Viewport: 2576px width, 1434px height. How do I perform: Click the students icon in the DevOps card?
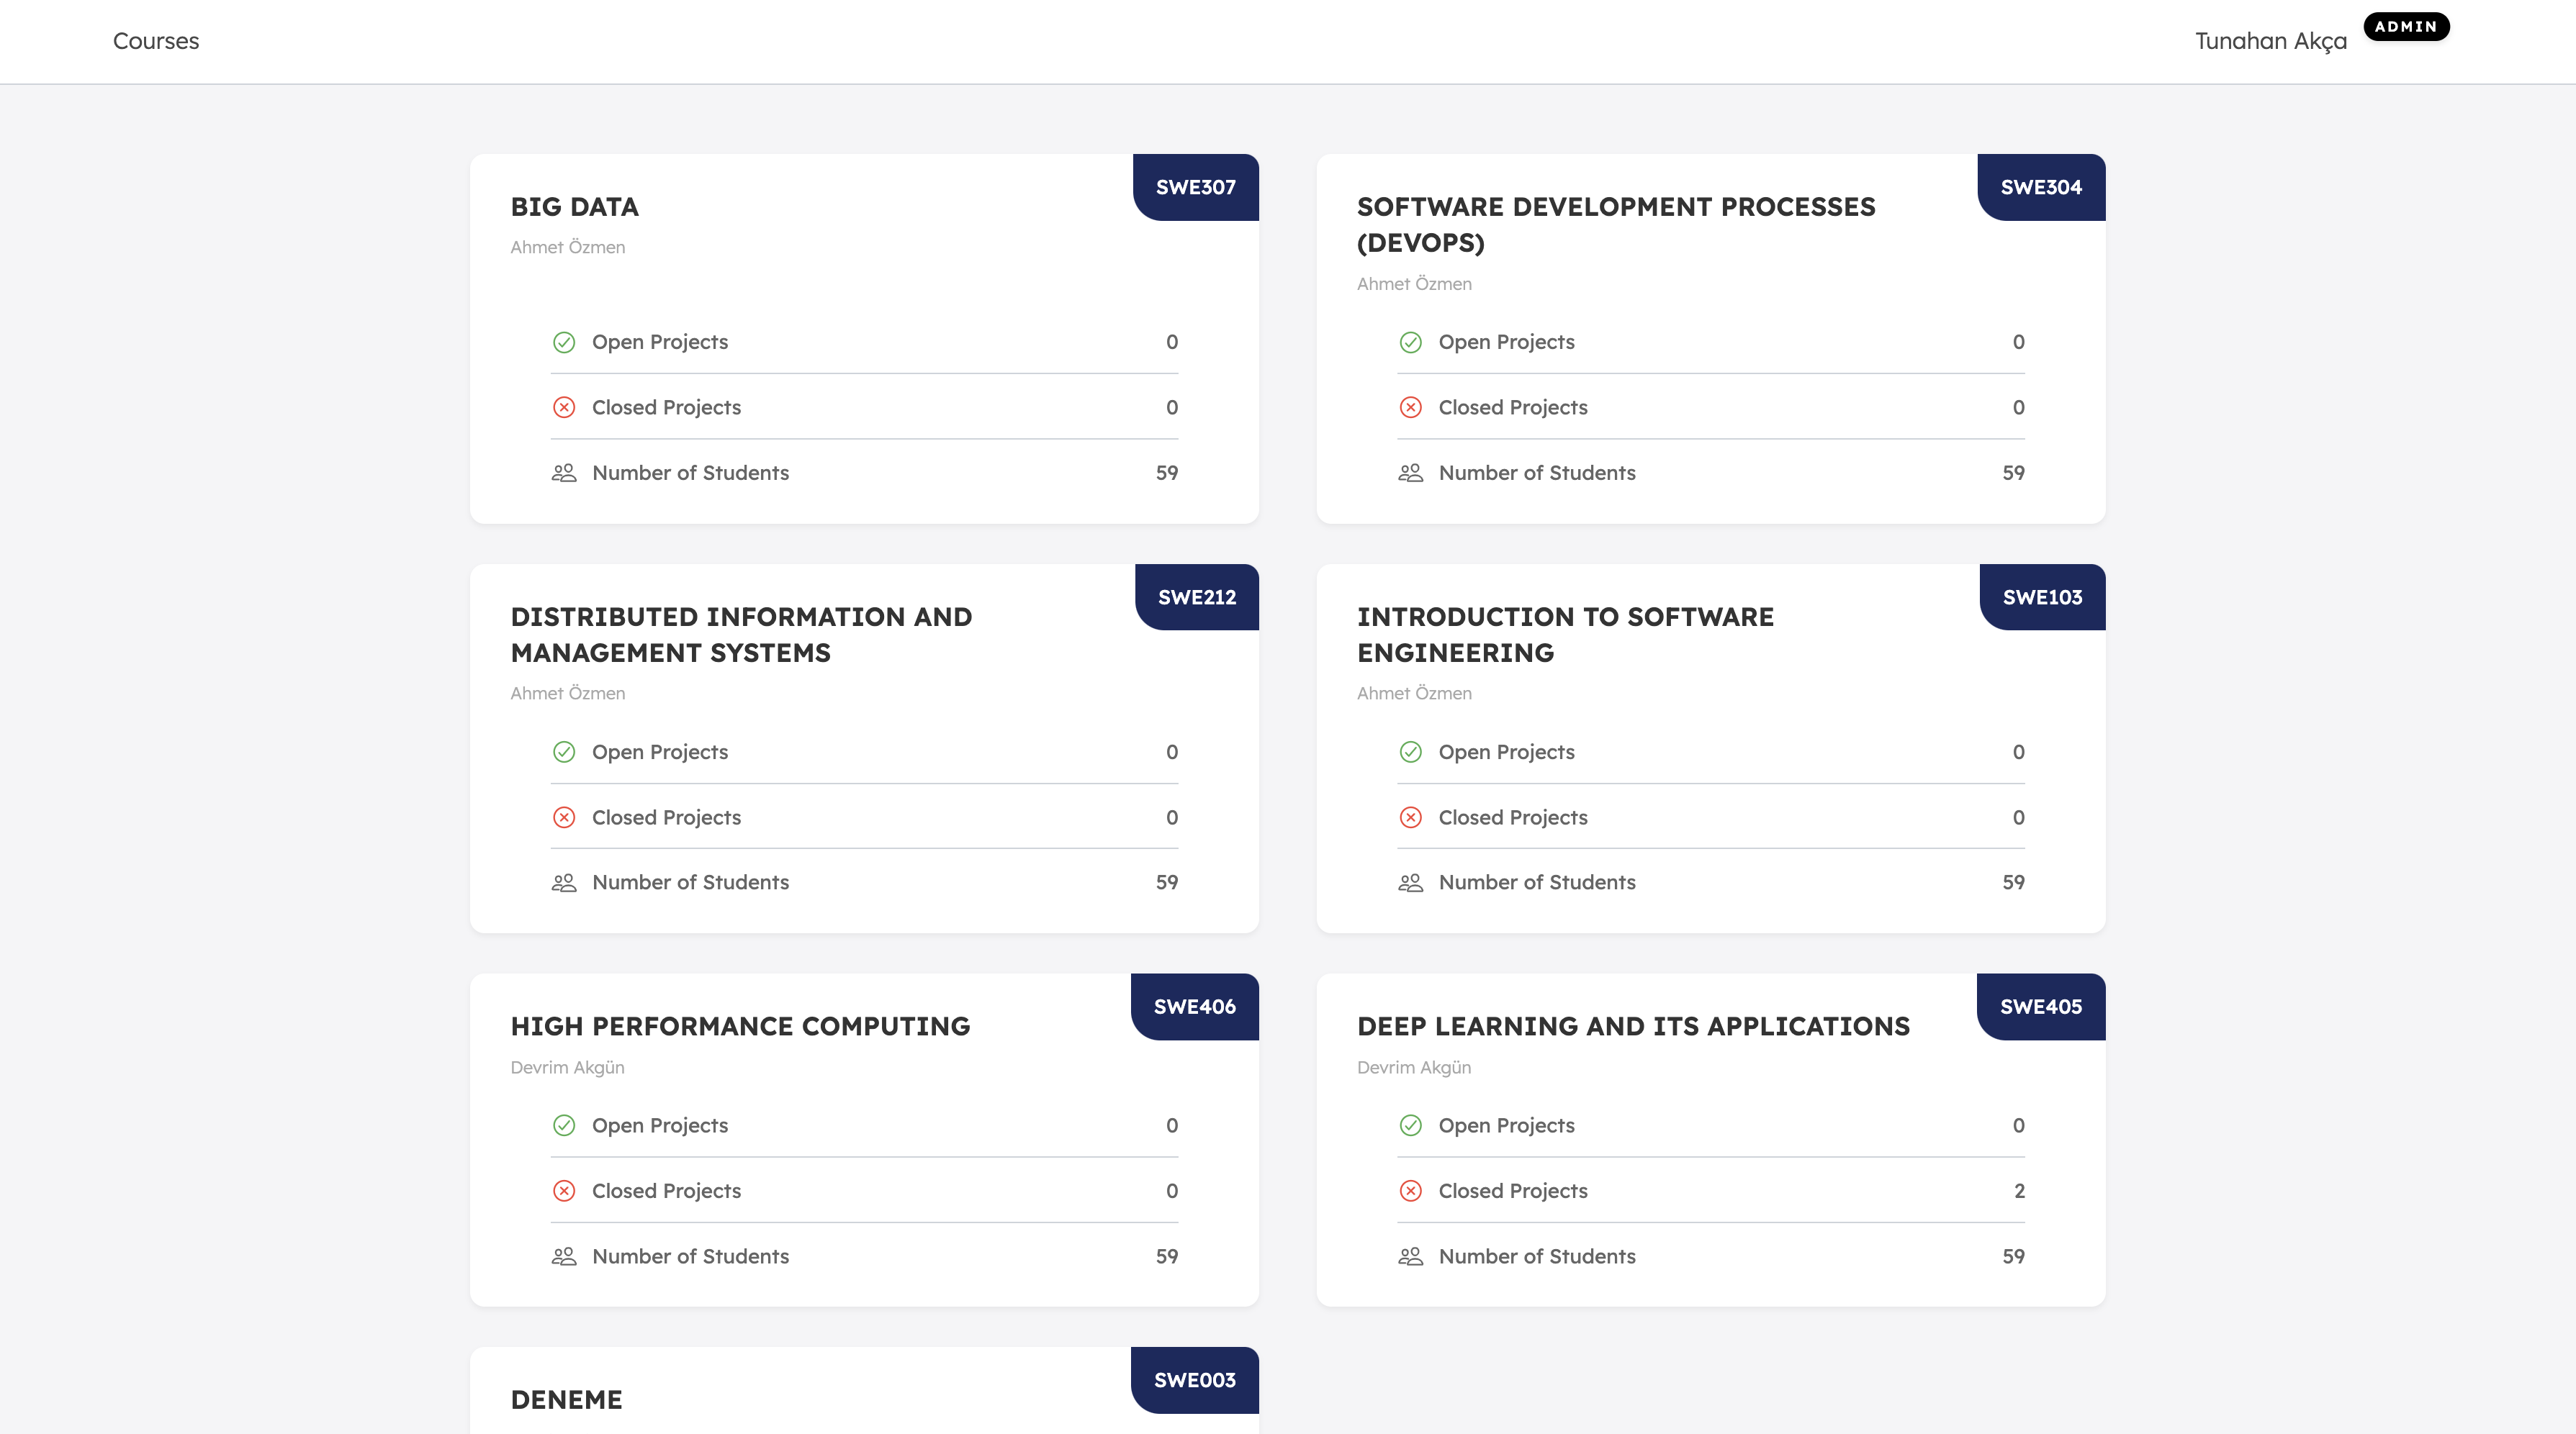[x=1411, y=473]
